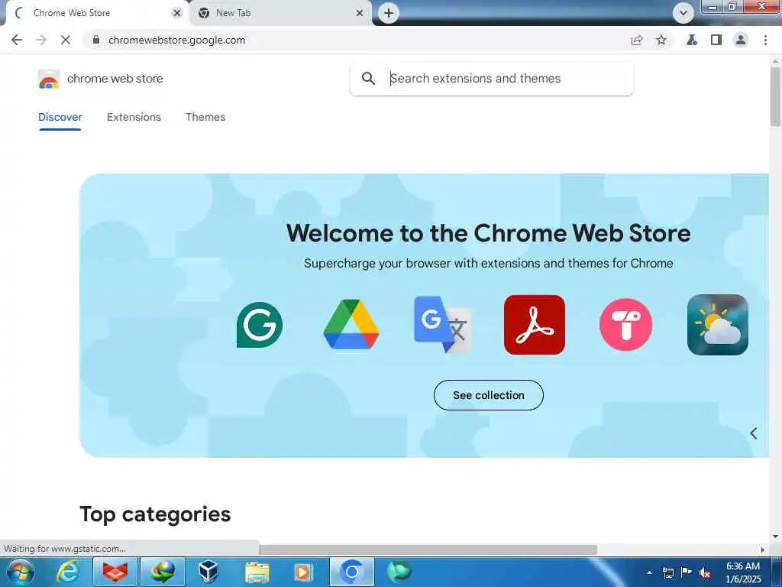The image size is (782, 587).
Task: Click the muted volume tray icon
Action: click(705, 572)
